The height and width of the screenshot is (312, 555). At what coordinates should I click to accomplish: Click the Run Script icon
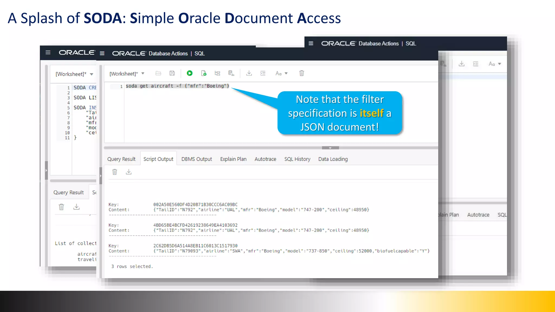[204, 73]
